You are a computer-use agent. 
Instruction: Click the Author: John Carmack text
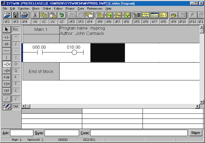click(x=82, y=34)
